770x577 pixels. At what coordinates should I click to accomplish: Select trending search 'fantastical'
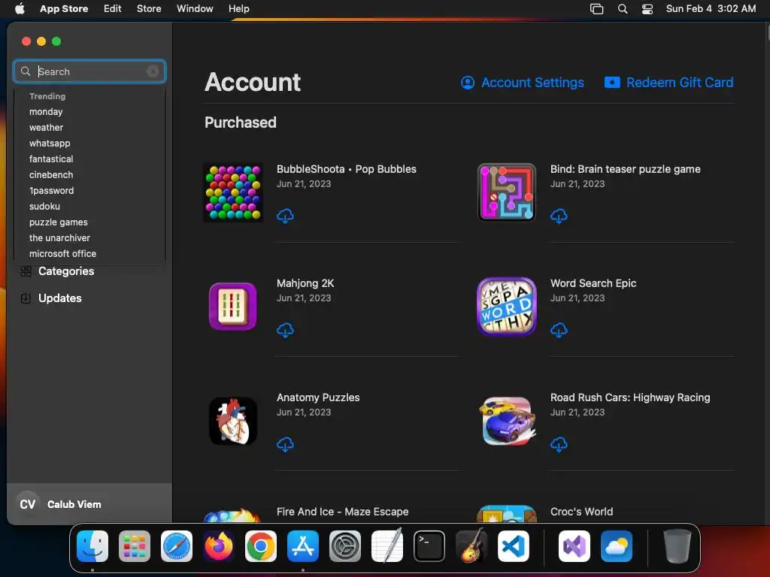coord(51,159)
